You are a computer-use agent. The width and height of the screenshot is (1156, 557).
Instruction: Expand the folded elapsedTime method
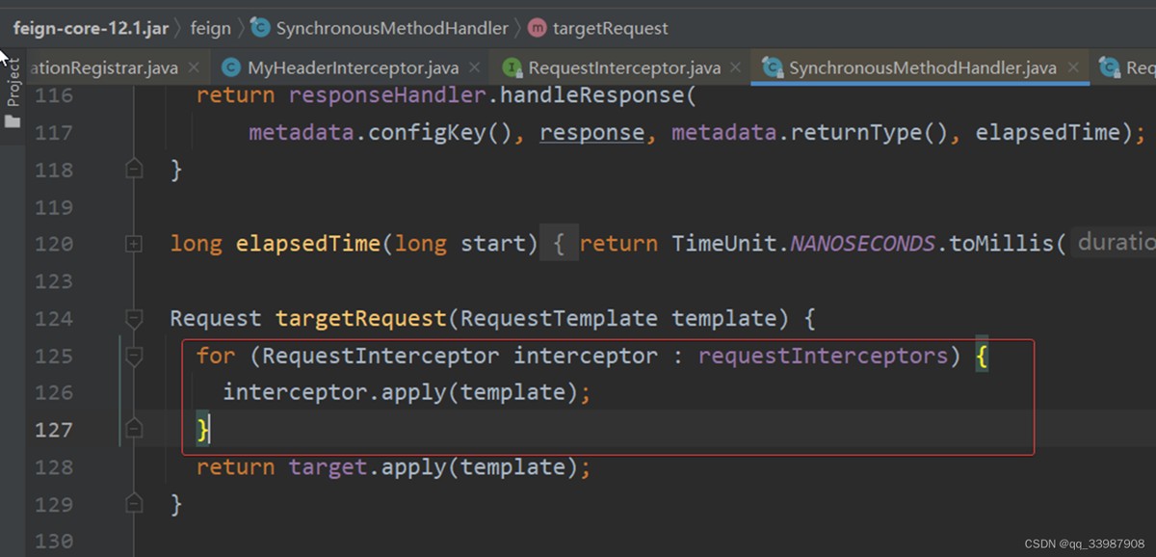134,245
